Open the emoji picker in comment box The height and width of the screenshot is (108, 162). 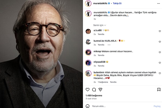[x=87, y=106]
